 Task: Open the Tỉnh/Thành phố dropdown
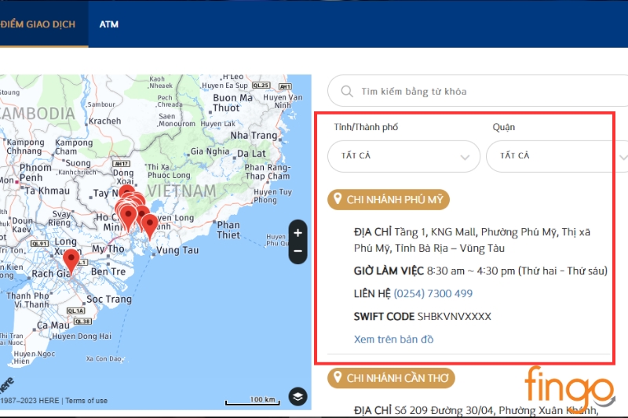[x=403, y=156]
